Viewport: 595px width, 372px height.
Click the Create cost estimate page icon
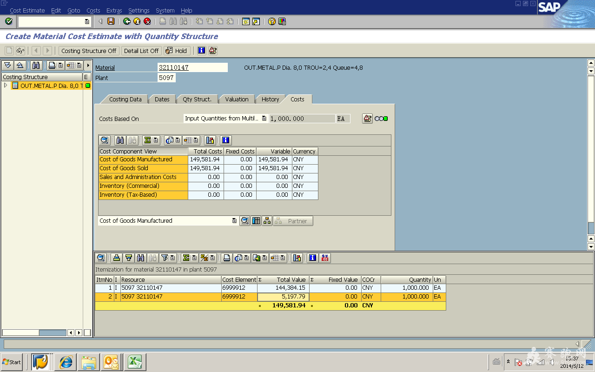(x=9, y=51)
